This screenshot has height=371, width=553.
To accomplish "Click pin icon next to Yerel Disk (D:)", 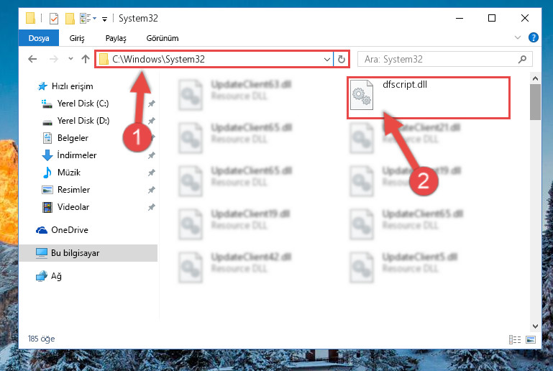I will [x=151, y=121].
